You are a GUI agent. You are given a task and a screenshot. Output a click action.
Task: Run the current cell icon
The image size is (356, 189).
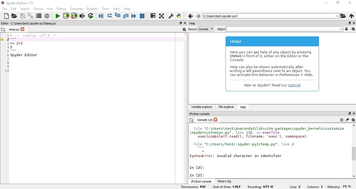point(66,16)
